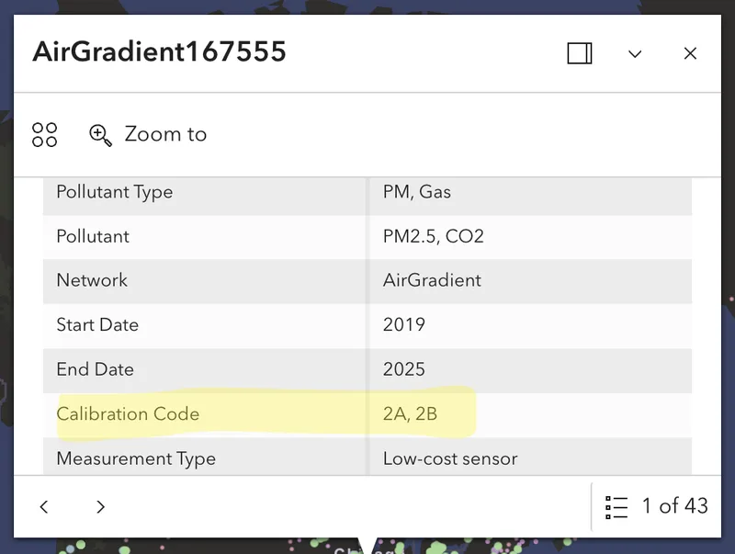The image size is (735, 554).
Task: Select the Start Date value 2019
Action: pyautogui.click(x=403, y=324)
